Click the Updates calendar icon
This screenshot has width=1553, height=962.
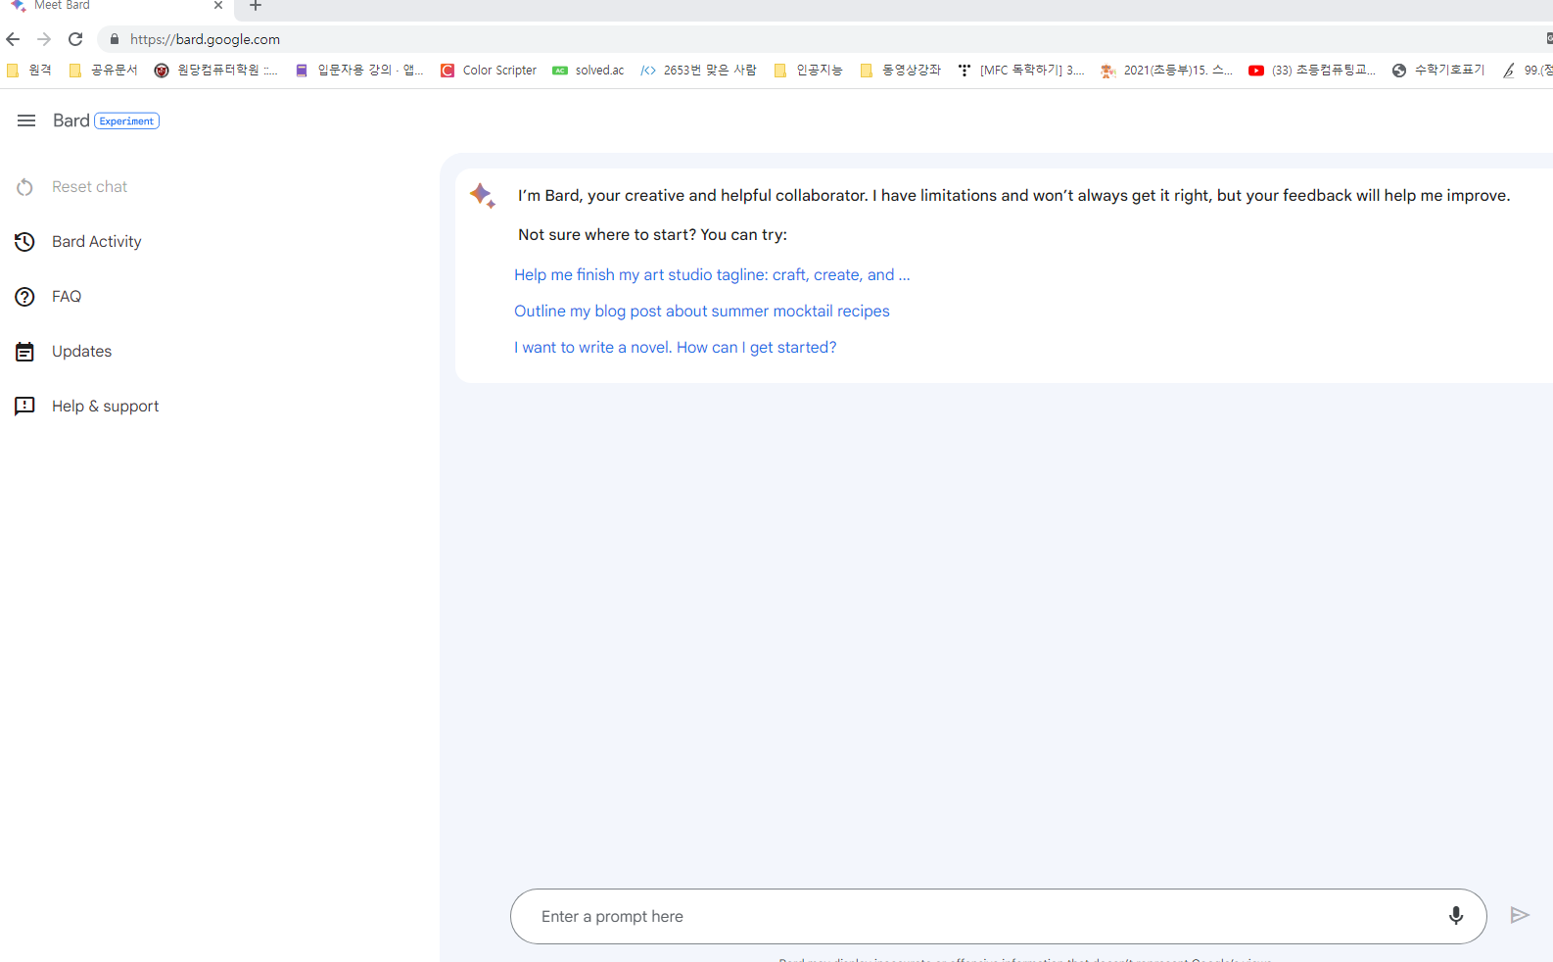(25, 352)
